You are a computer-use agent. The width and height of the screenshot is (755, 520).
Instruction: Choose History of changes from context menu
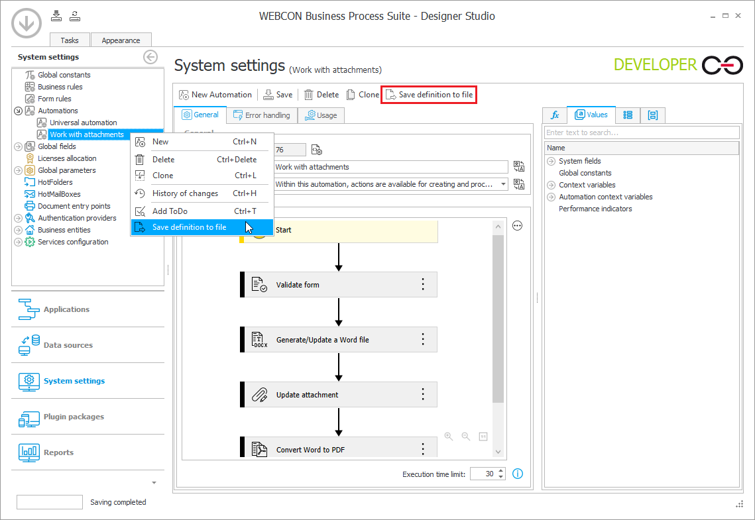[x=202, y=193]
